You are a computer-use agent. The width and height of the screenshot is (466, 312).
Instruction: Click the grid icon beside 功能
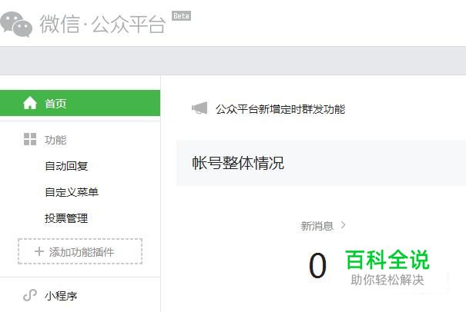[x=30, y=139]
